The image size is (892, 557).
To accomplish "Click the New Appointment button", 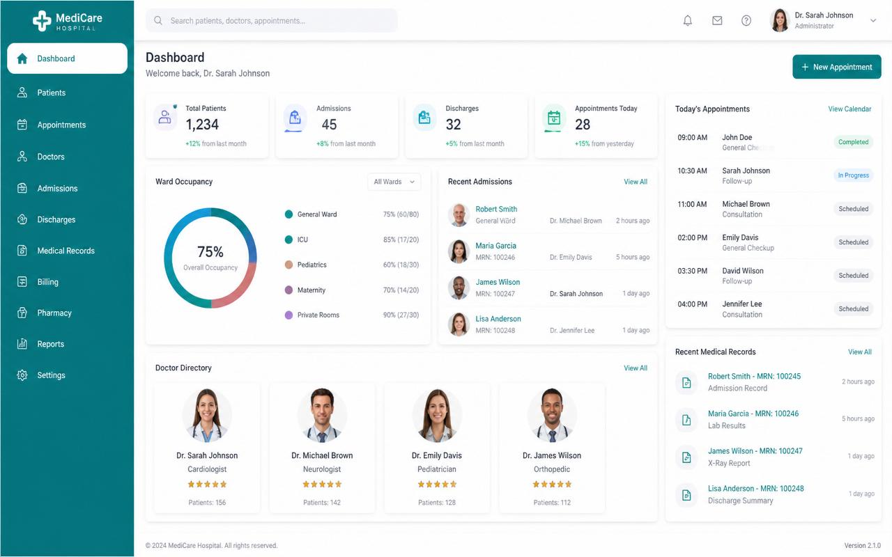I will click(x=837, y=67).
